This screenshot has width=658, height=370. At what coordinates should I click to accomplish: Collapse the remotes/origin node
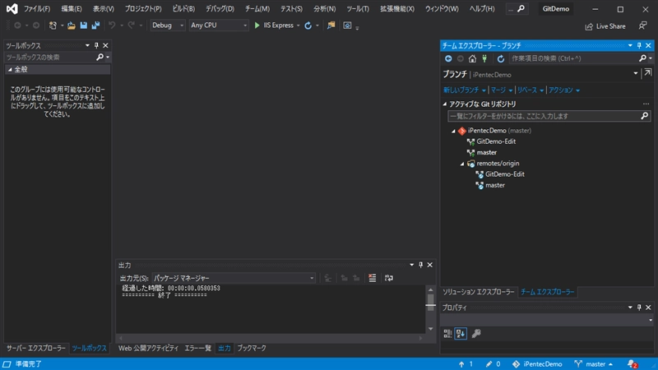pyautogui.click(x=462, y=164)
